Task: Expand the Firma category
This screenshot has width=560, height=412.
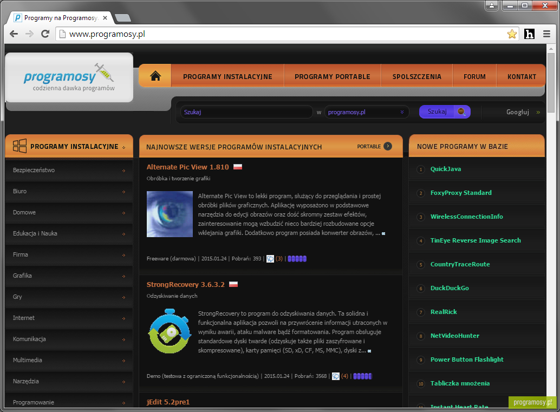Action: click(69, 254)
